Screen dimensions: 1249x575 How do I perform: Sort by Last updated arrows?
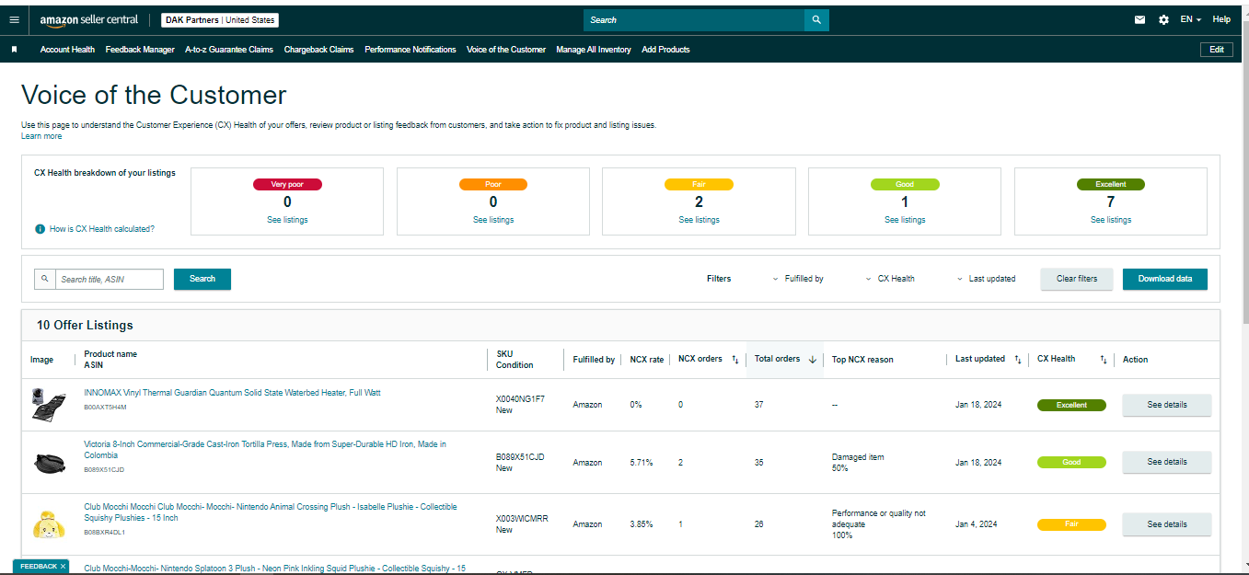1017,360
